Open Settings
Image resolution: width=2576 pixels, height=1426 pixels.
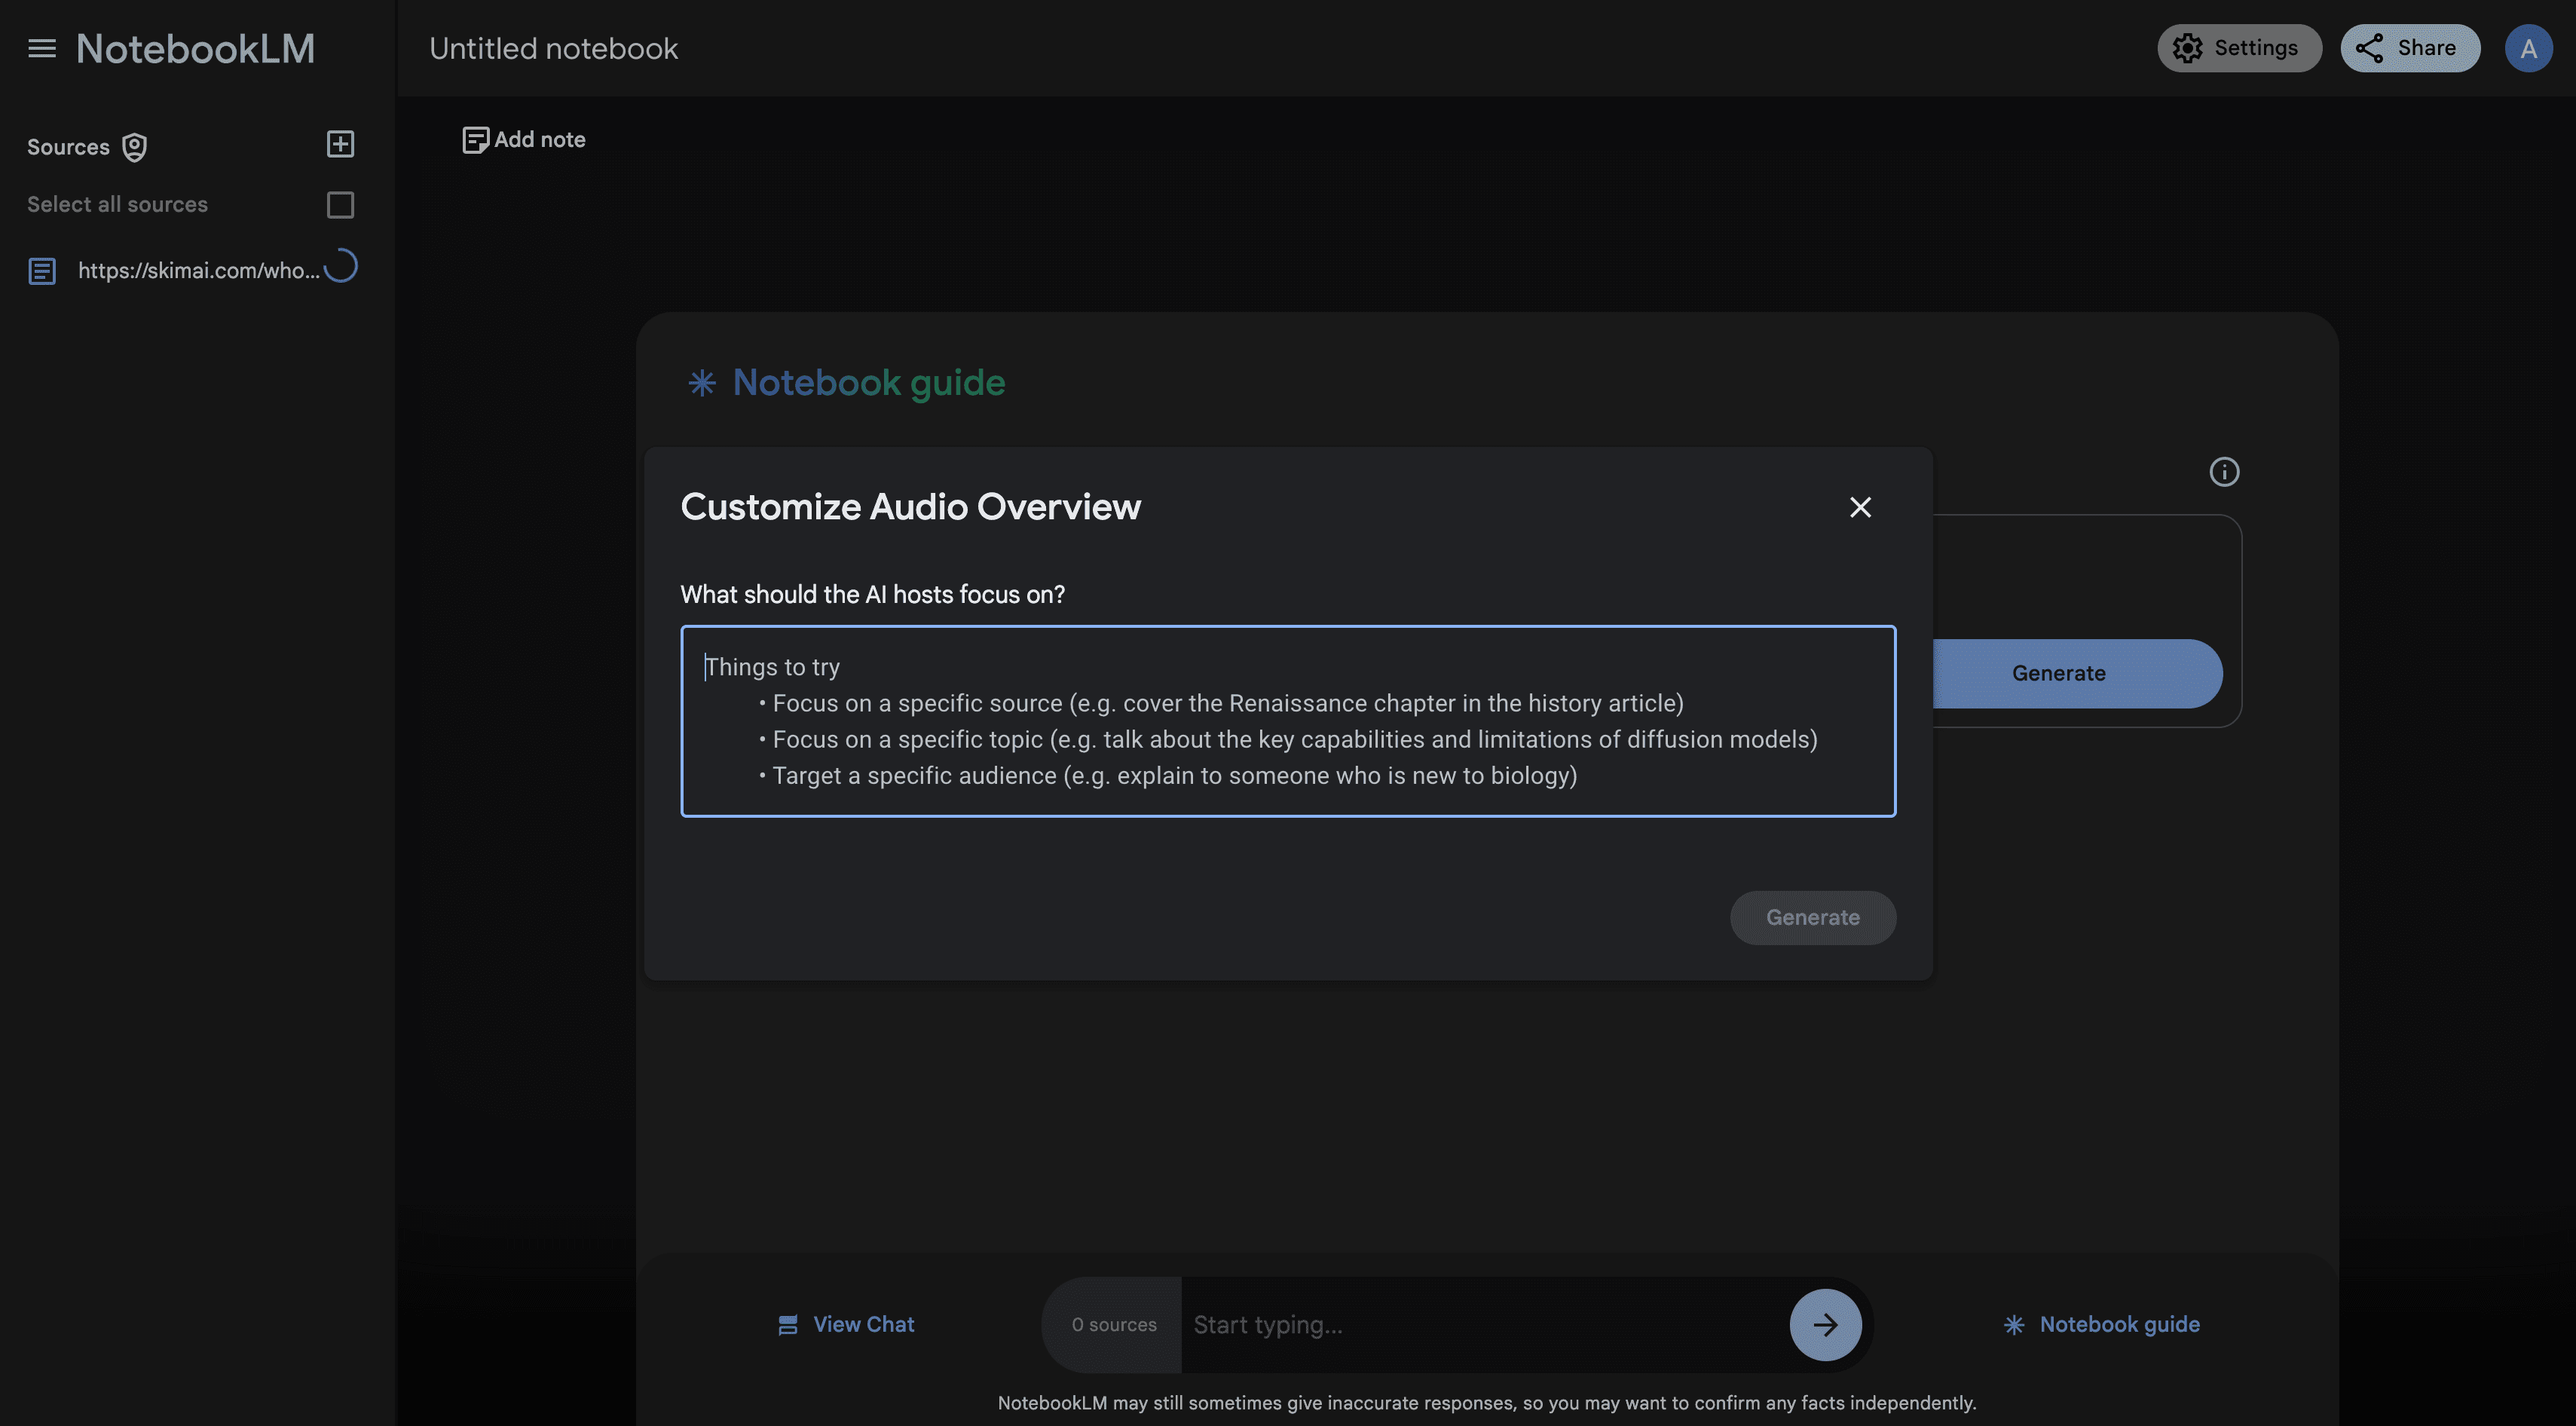pyautogui.click(x=2239, y=48)
